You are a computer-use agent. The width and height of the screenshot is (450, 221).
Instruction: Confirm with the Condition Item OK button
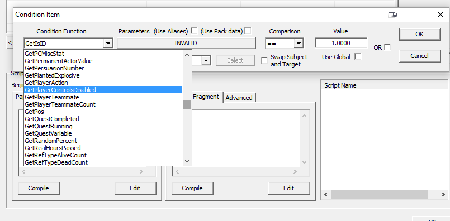pyautogui.click(x=420, y=34)
